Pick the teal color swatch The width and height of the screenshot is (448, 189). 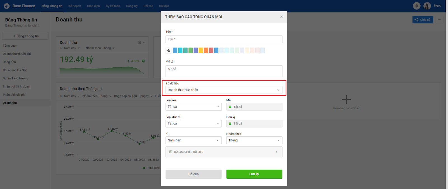tap(185, 50)
